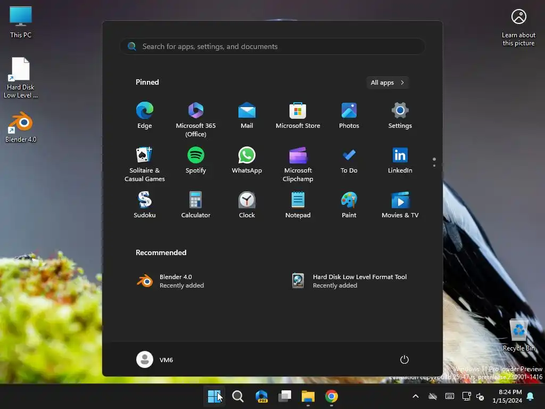Open Microsoft Store
The height and width of the screenshot is (409, 545).
click(x=298, y=116)
